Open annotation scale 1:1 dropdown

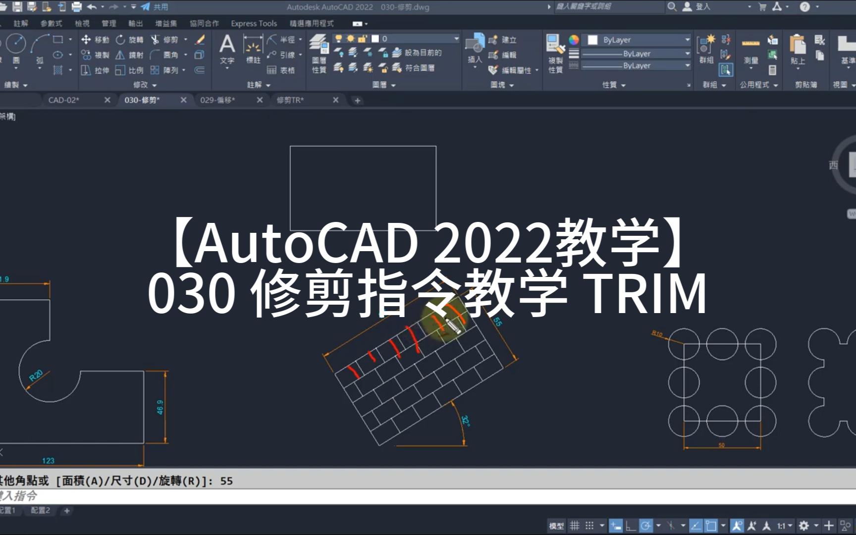pos(784,526)
